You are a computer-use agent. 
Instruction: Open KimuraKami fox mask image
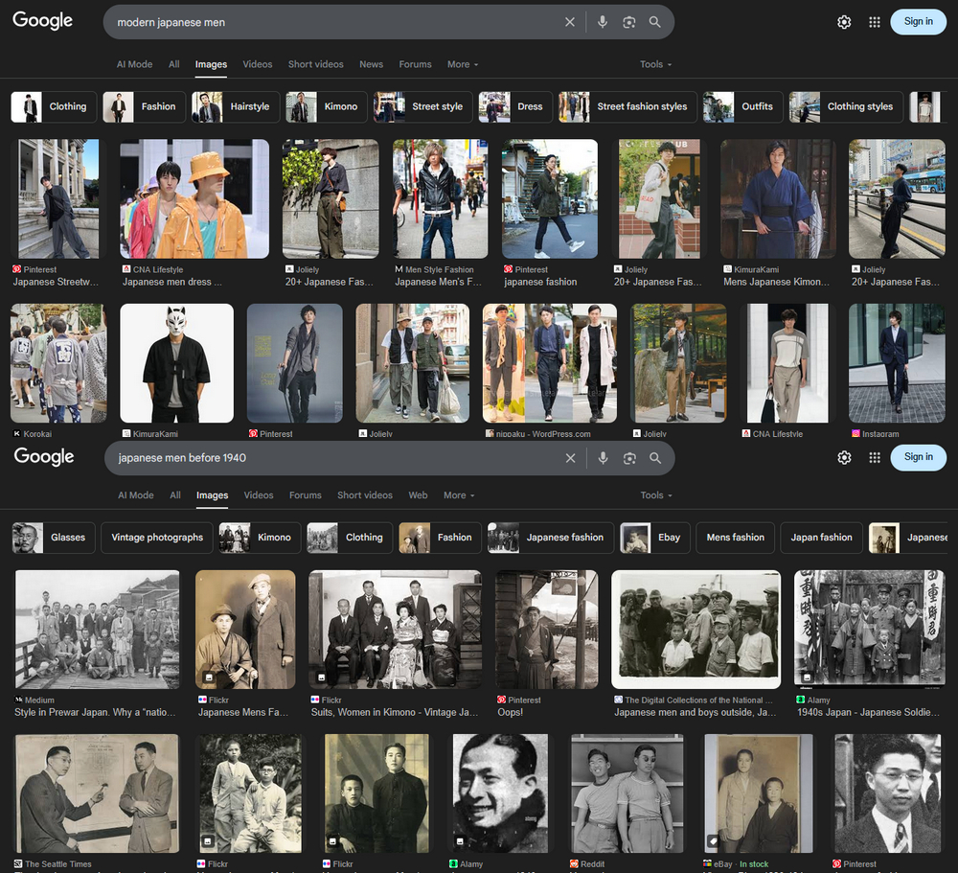point(176,363)
